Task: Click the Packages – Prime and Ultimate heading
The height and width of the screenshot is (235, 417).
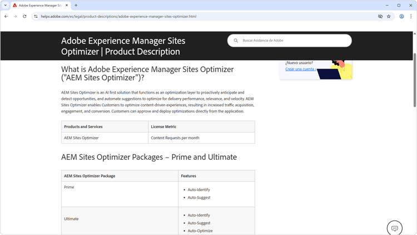Action: click(x=149, y=157)
